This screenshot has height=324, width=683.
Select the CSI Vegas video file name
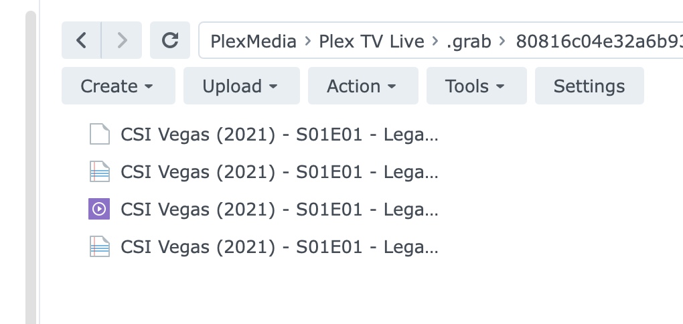point(279,210)
